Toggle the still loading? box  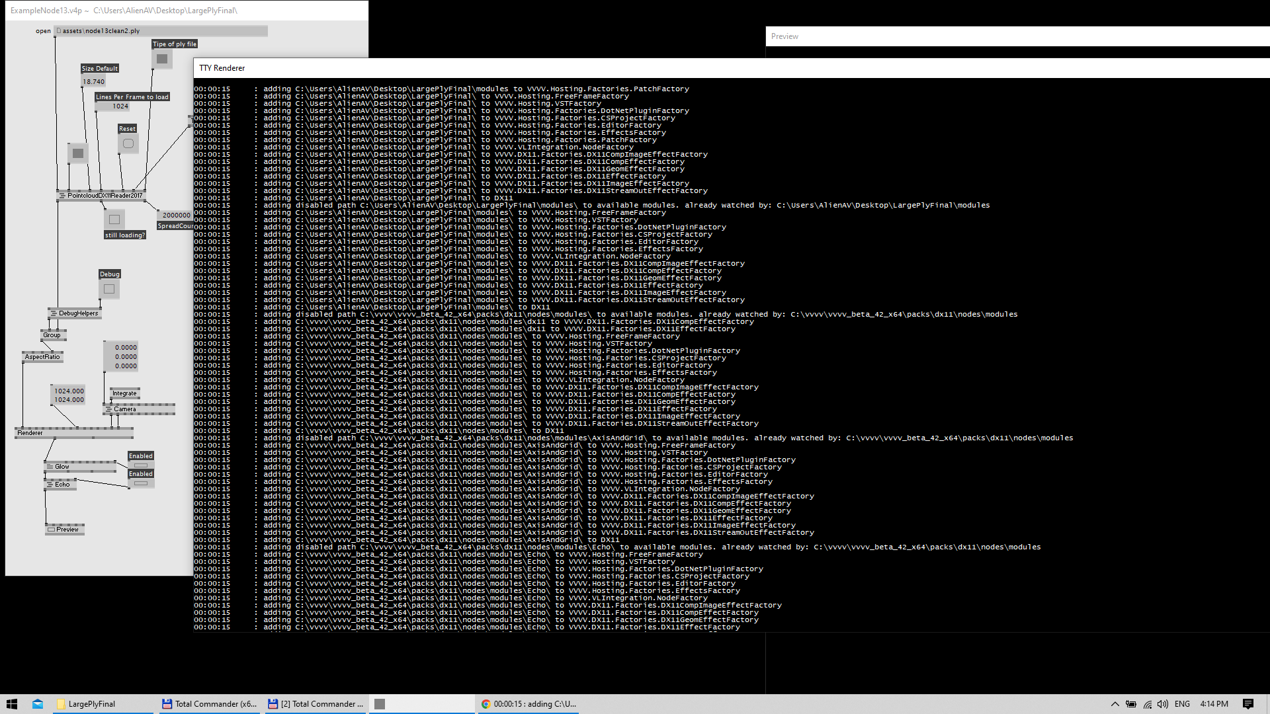point(114,219)
